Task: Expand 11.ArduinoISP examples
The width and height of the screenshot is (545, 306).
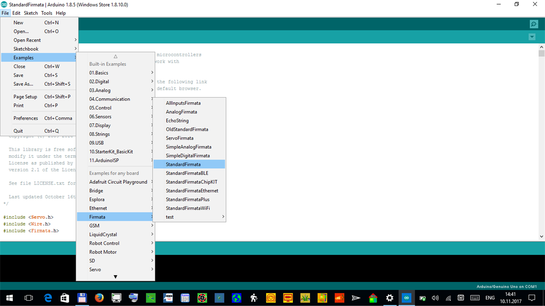Action: pos(115,160)
